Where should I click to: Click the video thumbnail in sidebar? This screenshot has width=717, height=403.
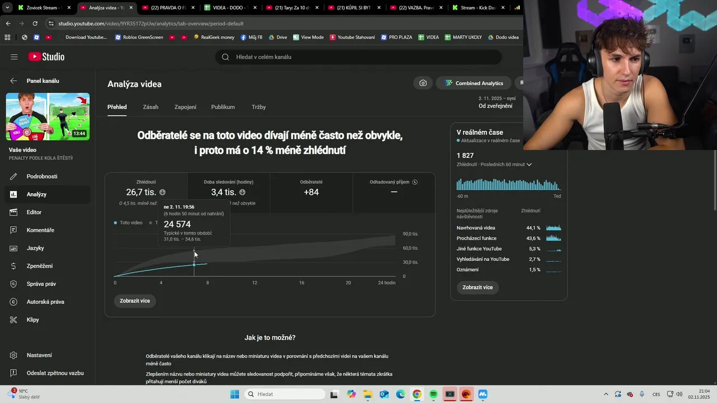tap(48, 116)
